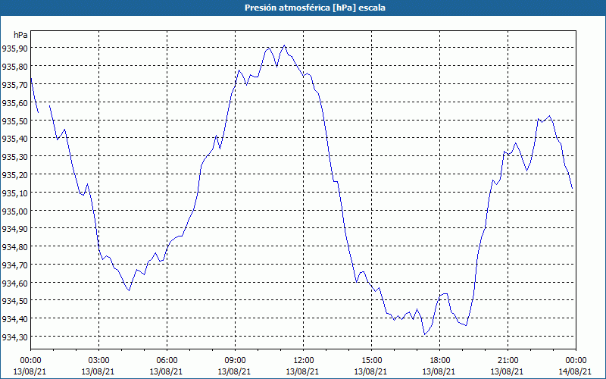Click the 14/08/21 date label
Image resolution: width=606 pixels, height=379 pixels.
(575, 371)
